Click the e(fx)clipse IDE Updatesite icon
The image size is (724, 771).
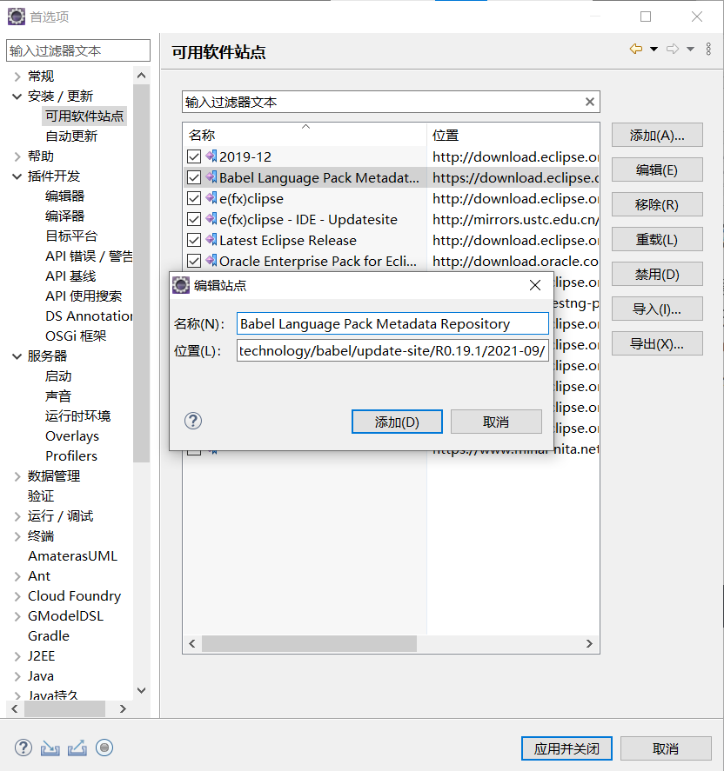pos(211,219)
